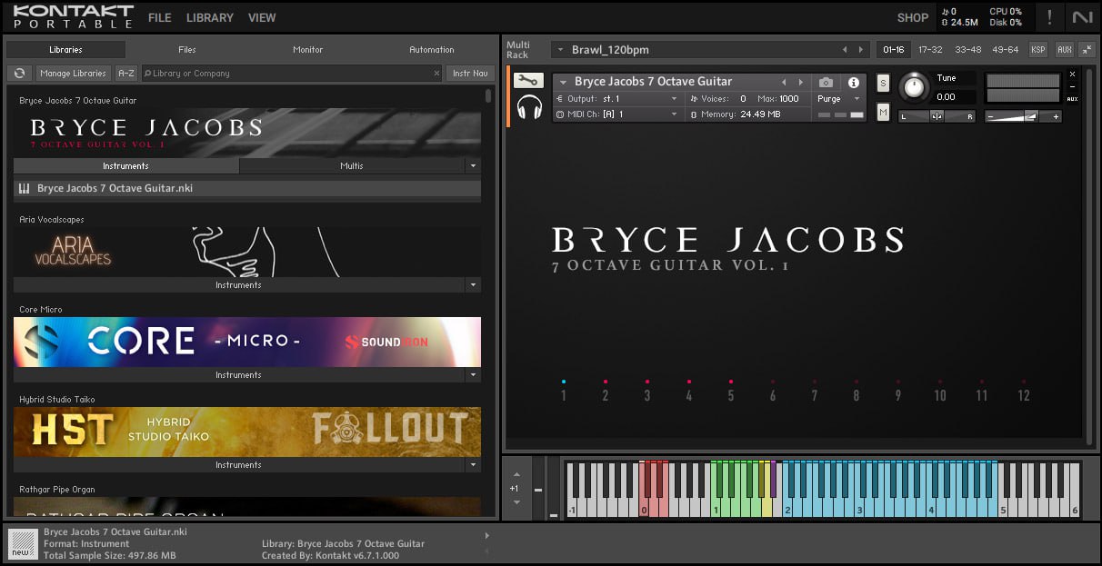
Task: Open the LIBRARY menu
Action: point(210,17)
